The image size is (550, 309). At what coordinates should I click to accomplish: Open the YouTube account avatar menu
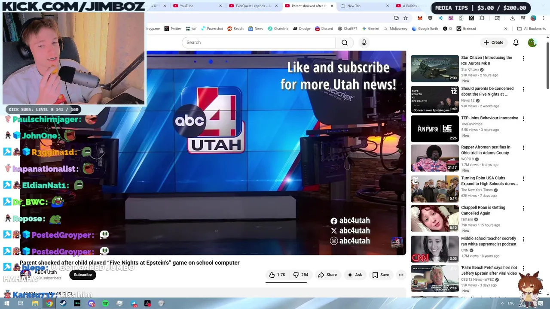click(x=532, y=42)
